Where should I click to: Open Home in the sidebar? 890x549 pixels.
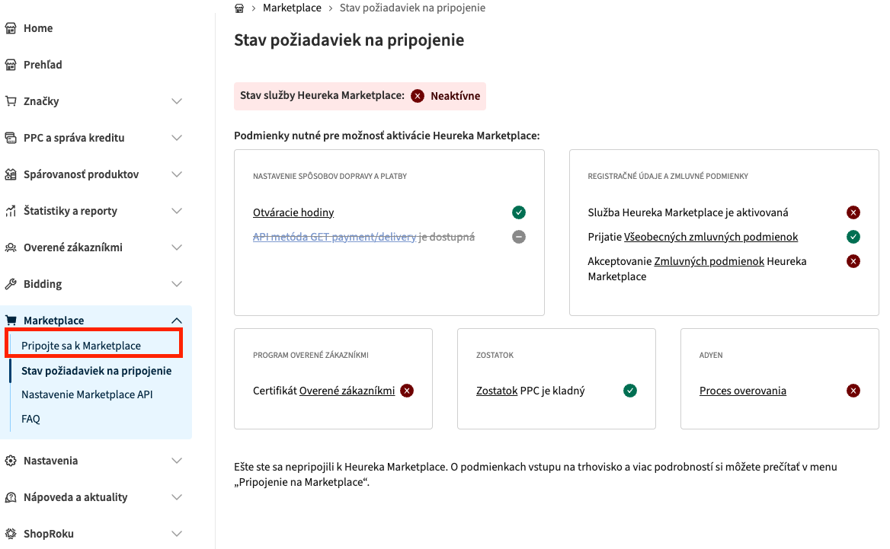[38, 28]
